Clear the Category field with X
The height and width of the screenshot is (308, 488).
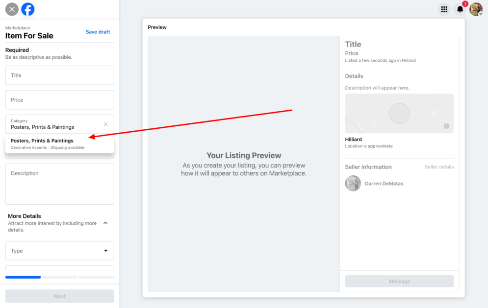point(106,124)
